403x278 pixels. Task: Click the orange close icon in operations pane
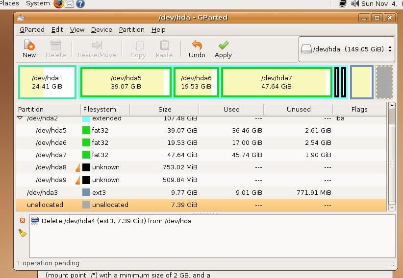coord(23,221)
